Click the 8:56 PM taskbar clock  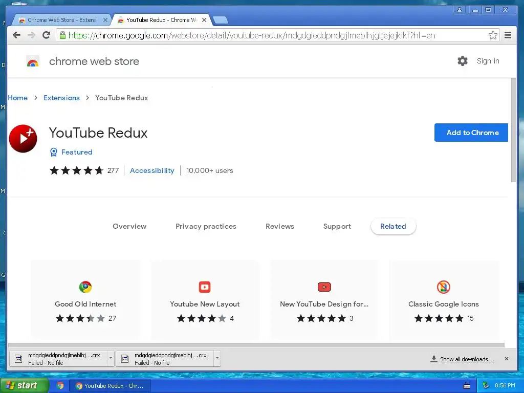click(x=505, y=386)
